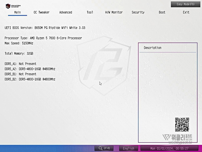Switch to the Security tab
This screenshot has height=152, width=202.
[138, 12]
